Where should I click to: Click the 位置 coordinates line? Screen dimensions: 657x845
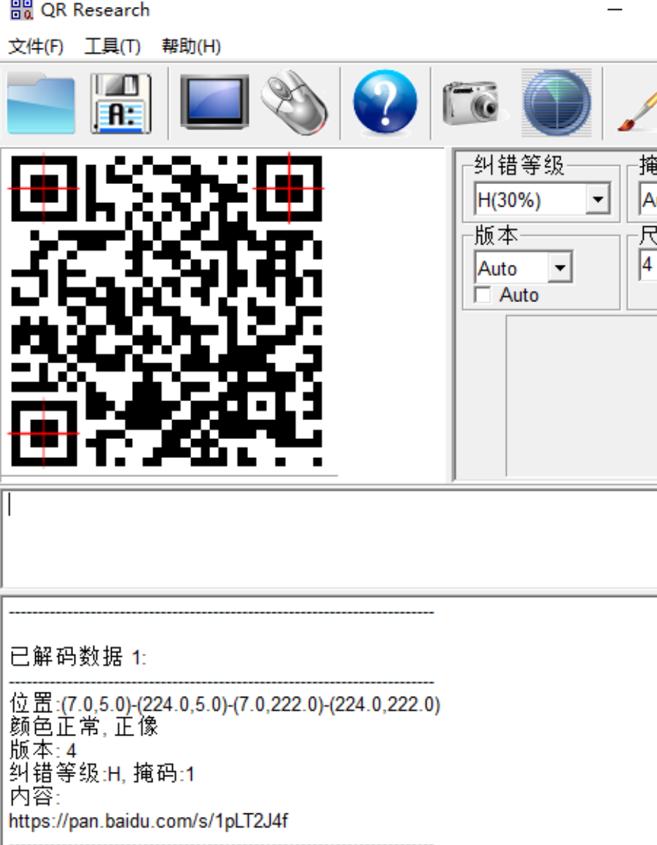click(225, 704)
